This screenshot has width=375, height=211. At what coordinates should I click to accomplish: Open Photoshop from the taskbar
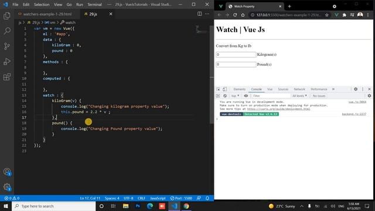[x=138, y=206]
